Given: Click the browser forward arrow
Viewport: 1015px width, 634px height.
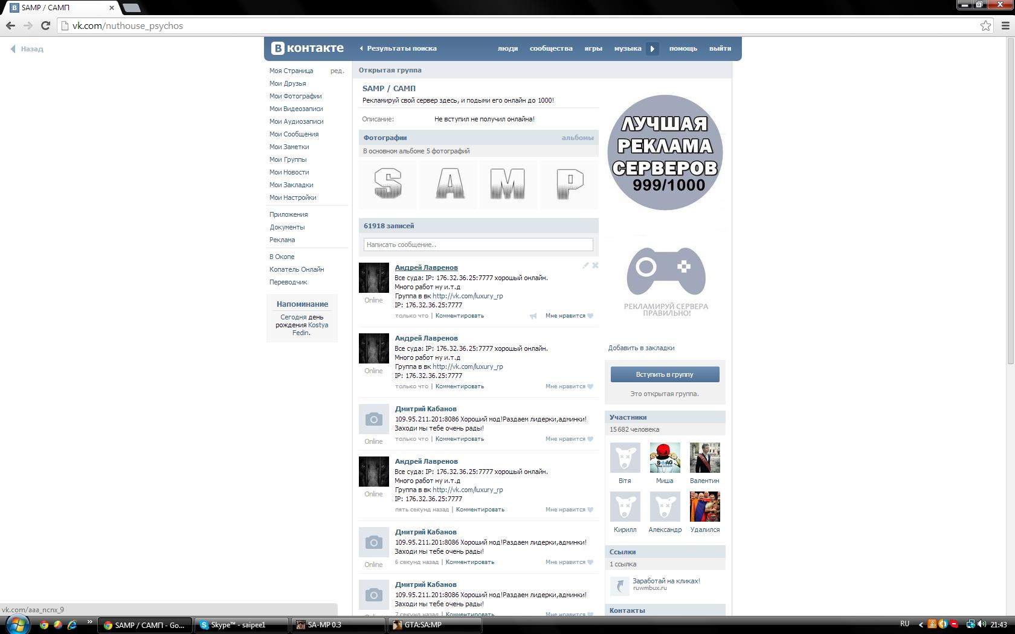Looking at the screenshot, I should (x=28, y=25).
